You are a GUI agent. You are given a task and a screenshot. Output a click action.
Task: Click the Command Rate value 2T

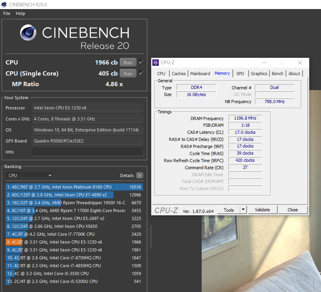(x=245, y=168)
